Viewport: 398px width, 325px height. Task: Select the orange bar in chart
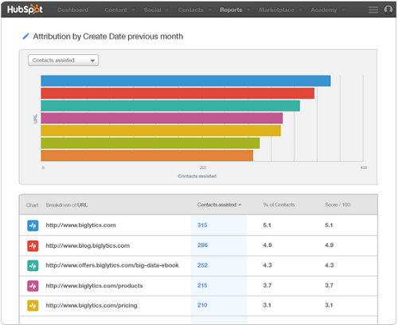click(147, 155)
